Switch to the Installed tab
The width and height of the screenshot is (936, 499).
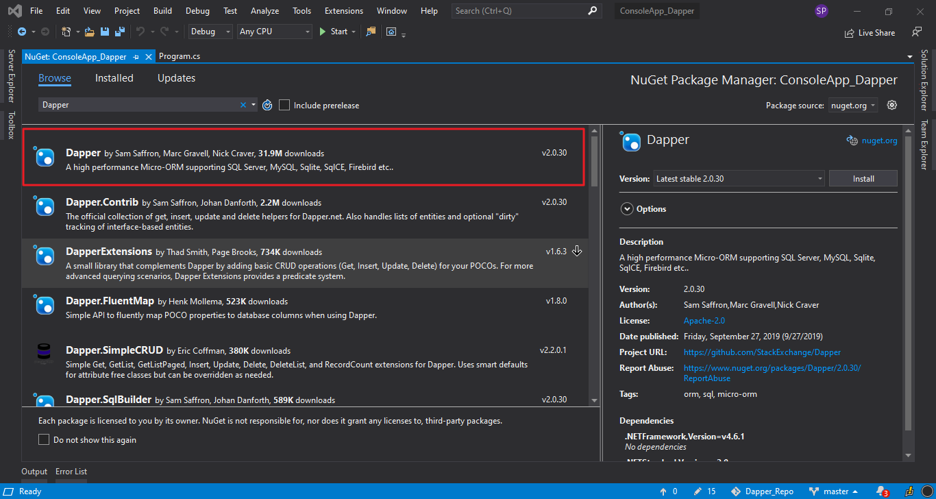pyautogui.click(x=114, y=78)
